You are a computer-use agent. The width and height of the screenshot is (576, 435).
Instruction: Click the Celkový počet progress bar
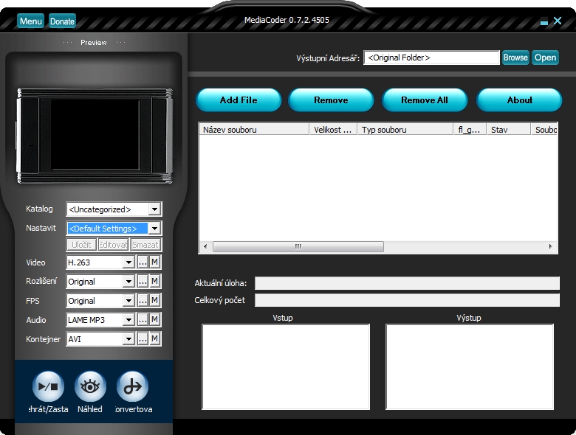click(x=407, y=300)
